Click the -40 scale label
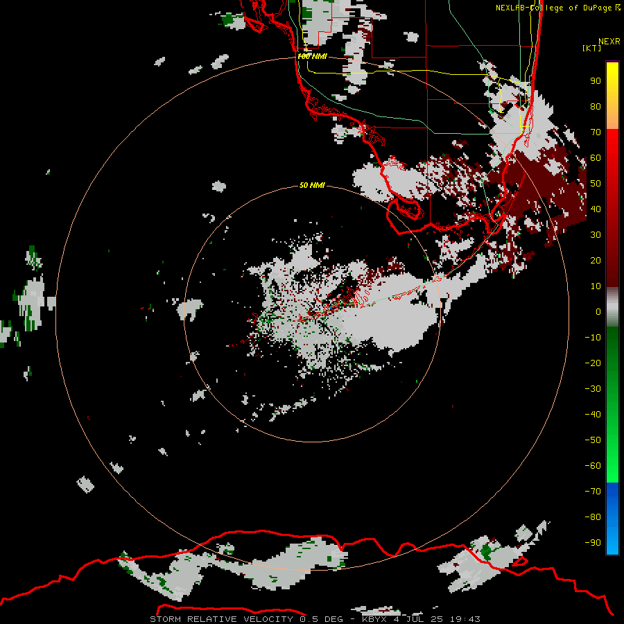 593,415
